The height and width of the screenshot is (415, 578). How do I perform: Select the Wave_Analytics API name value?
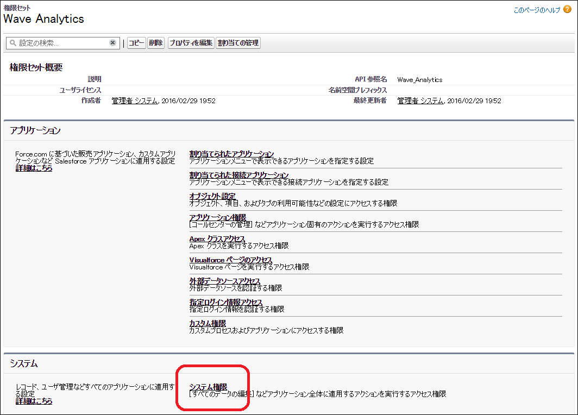(420, 80)
